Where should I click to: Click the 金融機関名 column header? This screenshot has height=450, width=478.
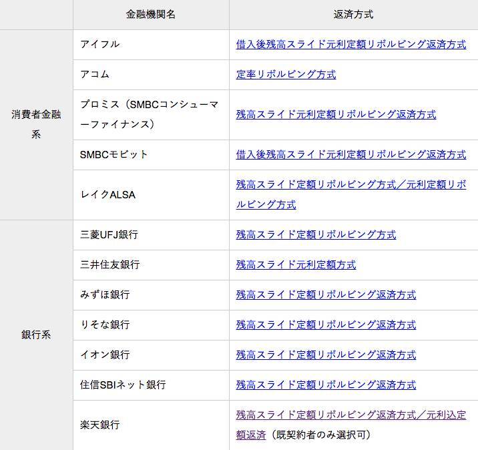pyautogui.click(x=151, y=14)
